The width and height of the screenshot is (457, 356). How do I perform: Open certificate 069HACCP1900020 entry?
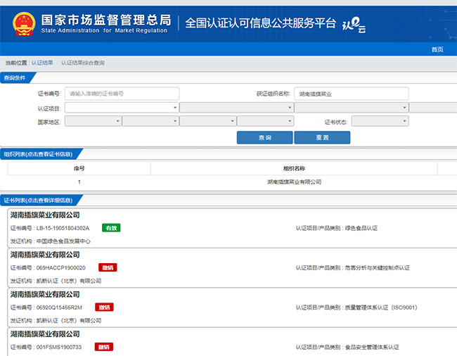click(x=232, y=267)
